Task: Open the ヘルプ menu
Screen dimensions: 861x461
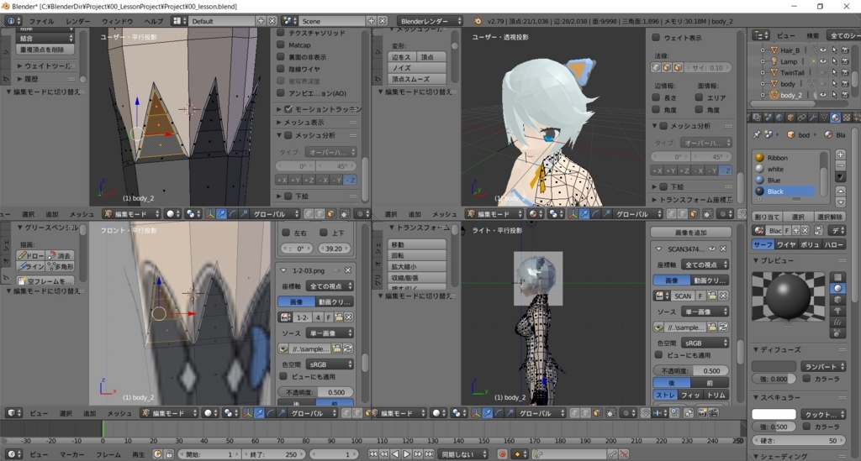Action: tap(153, 21)
